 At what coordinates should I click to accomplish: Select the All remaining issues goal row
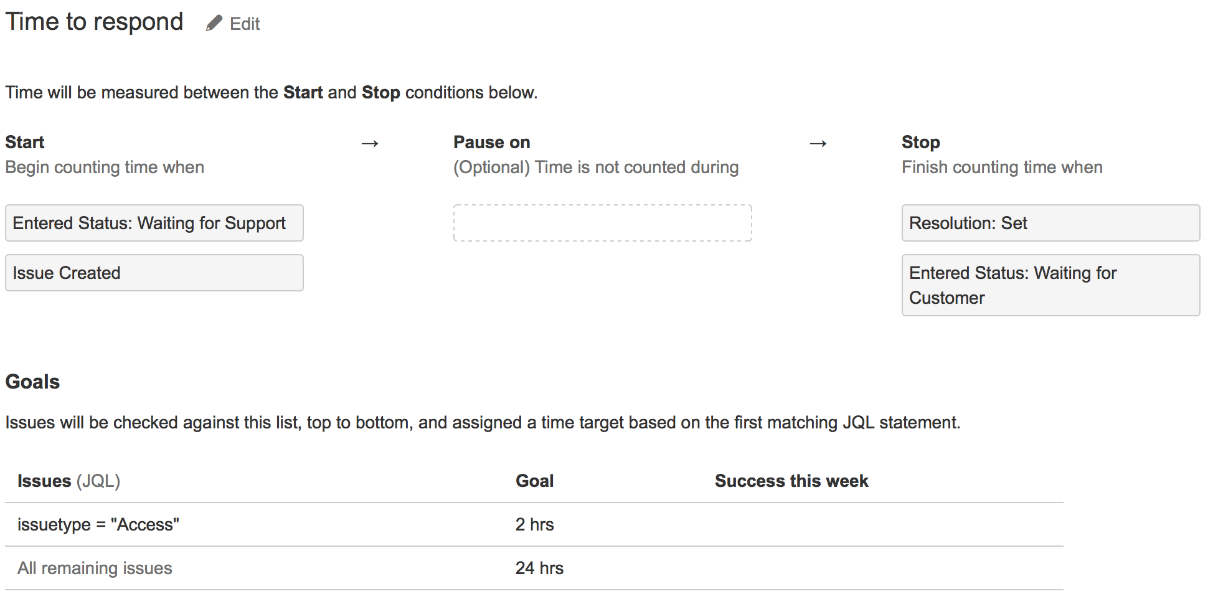coord(94,568)
